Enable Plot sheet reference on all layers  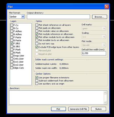37,25
